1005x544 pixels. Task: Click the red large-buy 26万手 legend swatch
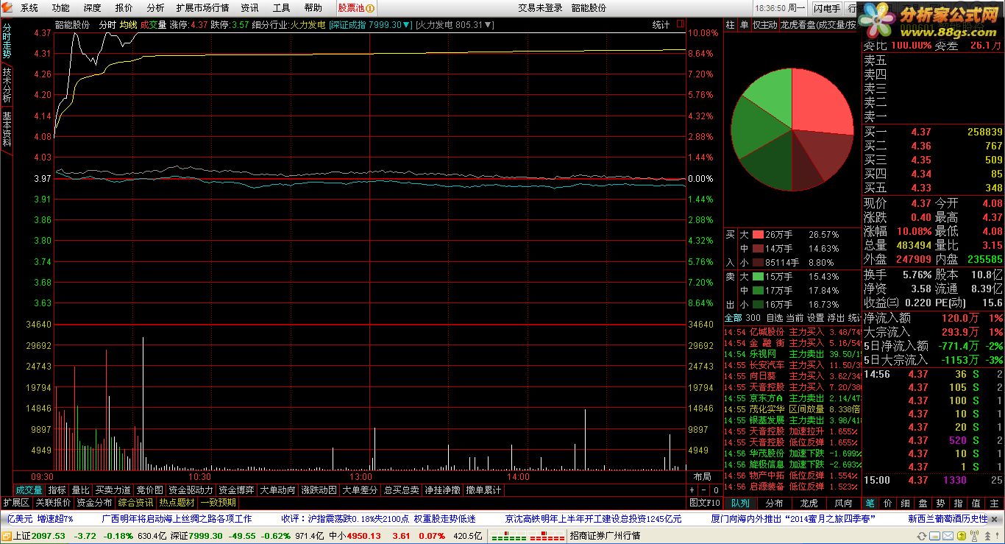click(757, 235)
